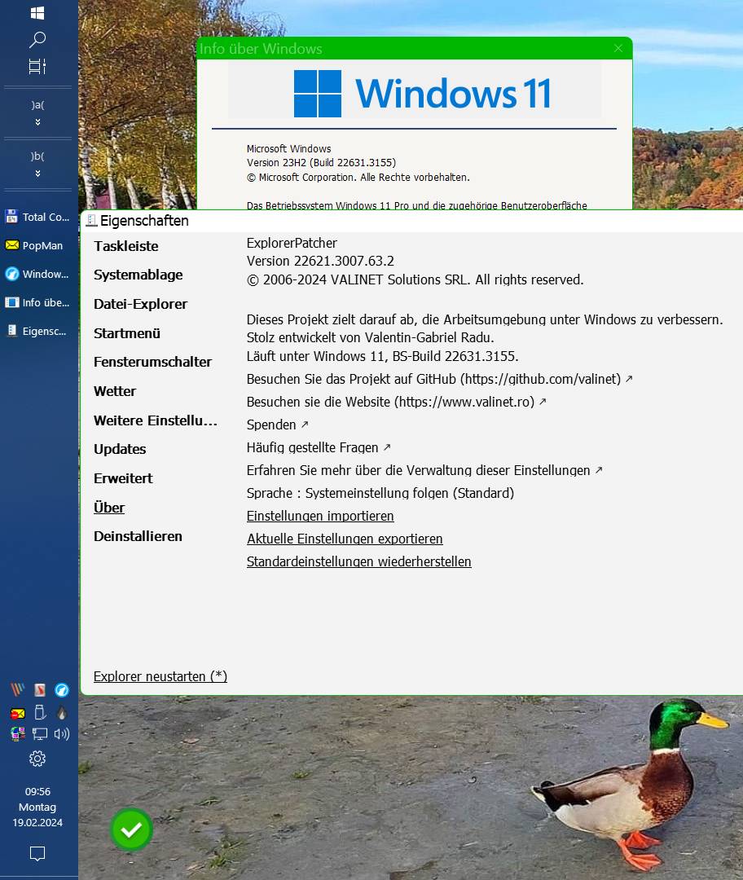Click the Windows 11 logo banner

[x=414, y=93]
